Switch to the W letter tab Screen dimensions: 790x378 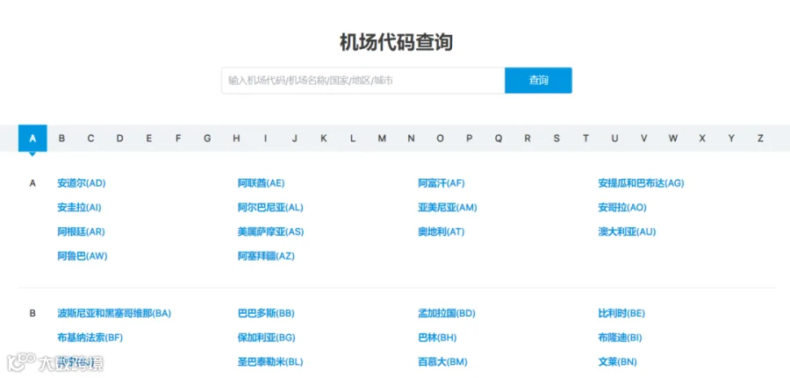(673, 139)
